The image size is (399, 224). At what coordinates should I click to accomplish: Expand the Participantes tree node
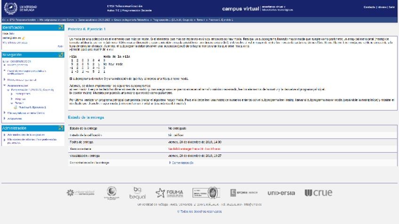click(12, 94)
